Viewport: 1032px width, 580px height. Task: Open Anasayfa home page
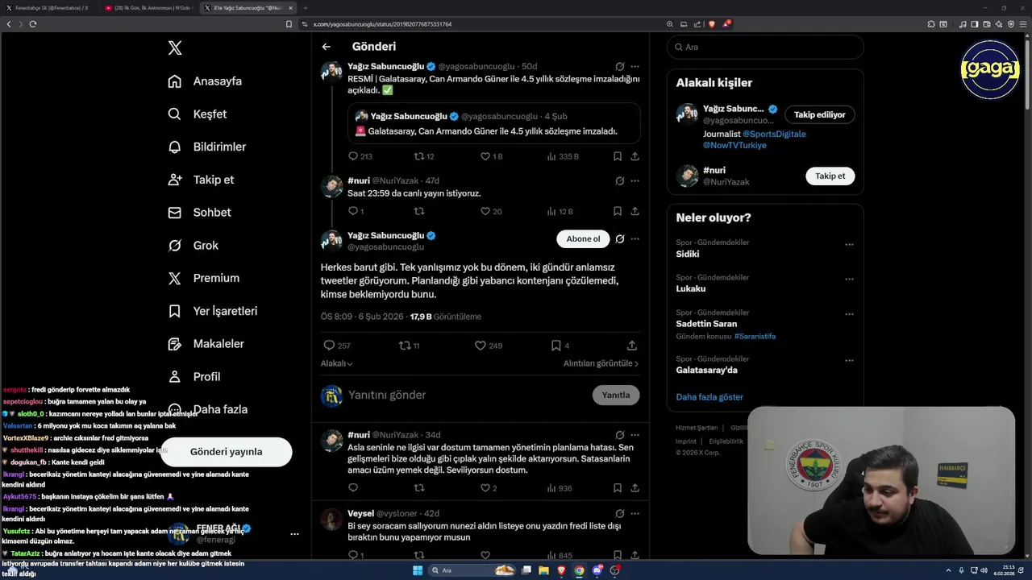coord(205,81)
